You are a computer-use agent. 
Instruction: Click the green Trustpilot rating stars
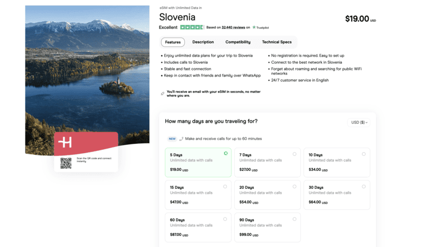[192, 27]
